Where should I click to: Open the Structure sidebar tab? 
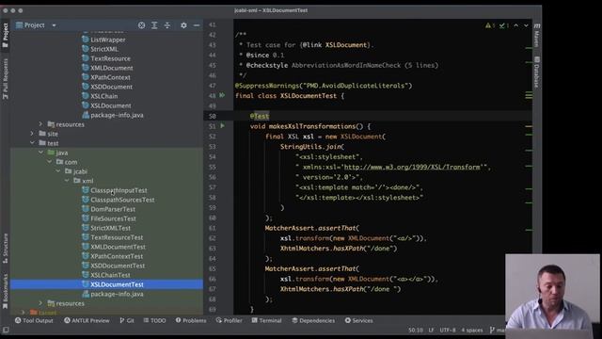tap(6, 249)
